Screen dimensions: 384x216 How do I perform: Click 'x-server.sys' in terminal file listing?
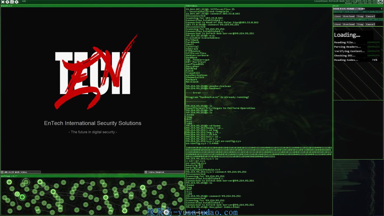click(x=196, y=161)
